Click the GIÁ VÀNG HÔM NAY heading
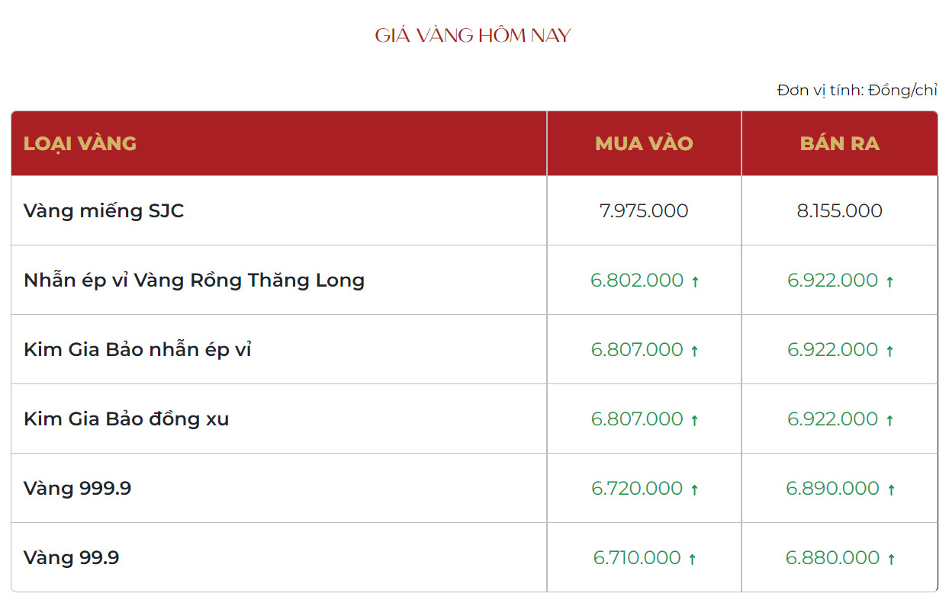 coord(473,35)
